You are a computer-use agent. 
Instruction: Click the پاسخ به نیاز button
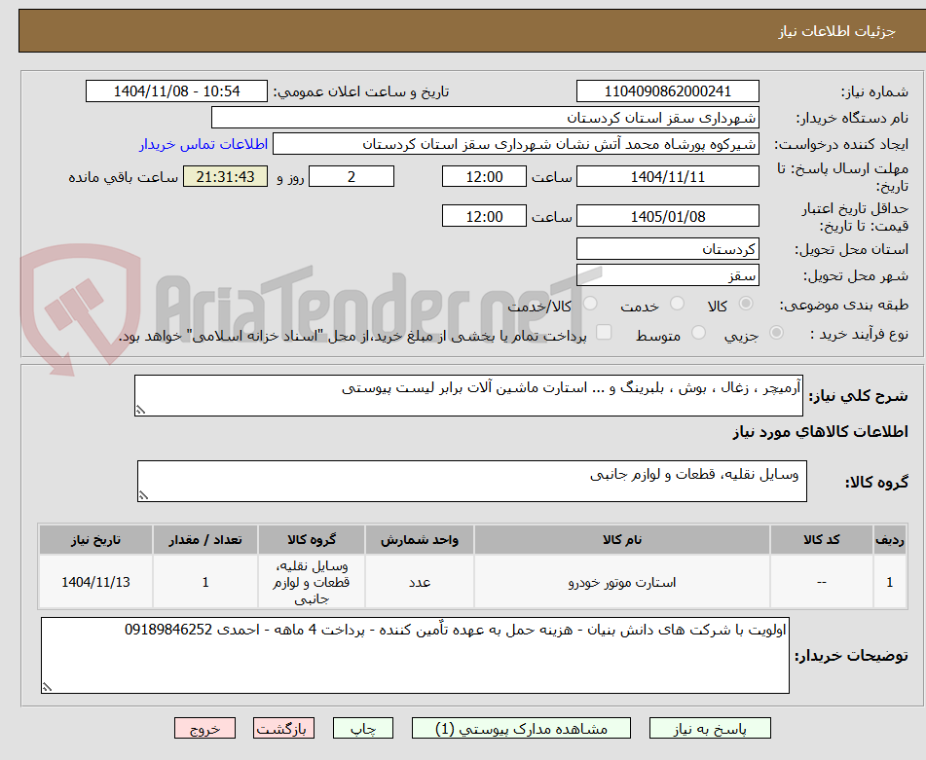point(710,728)
